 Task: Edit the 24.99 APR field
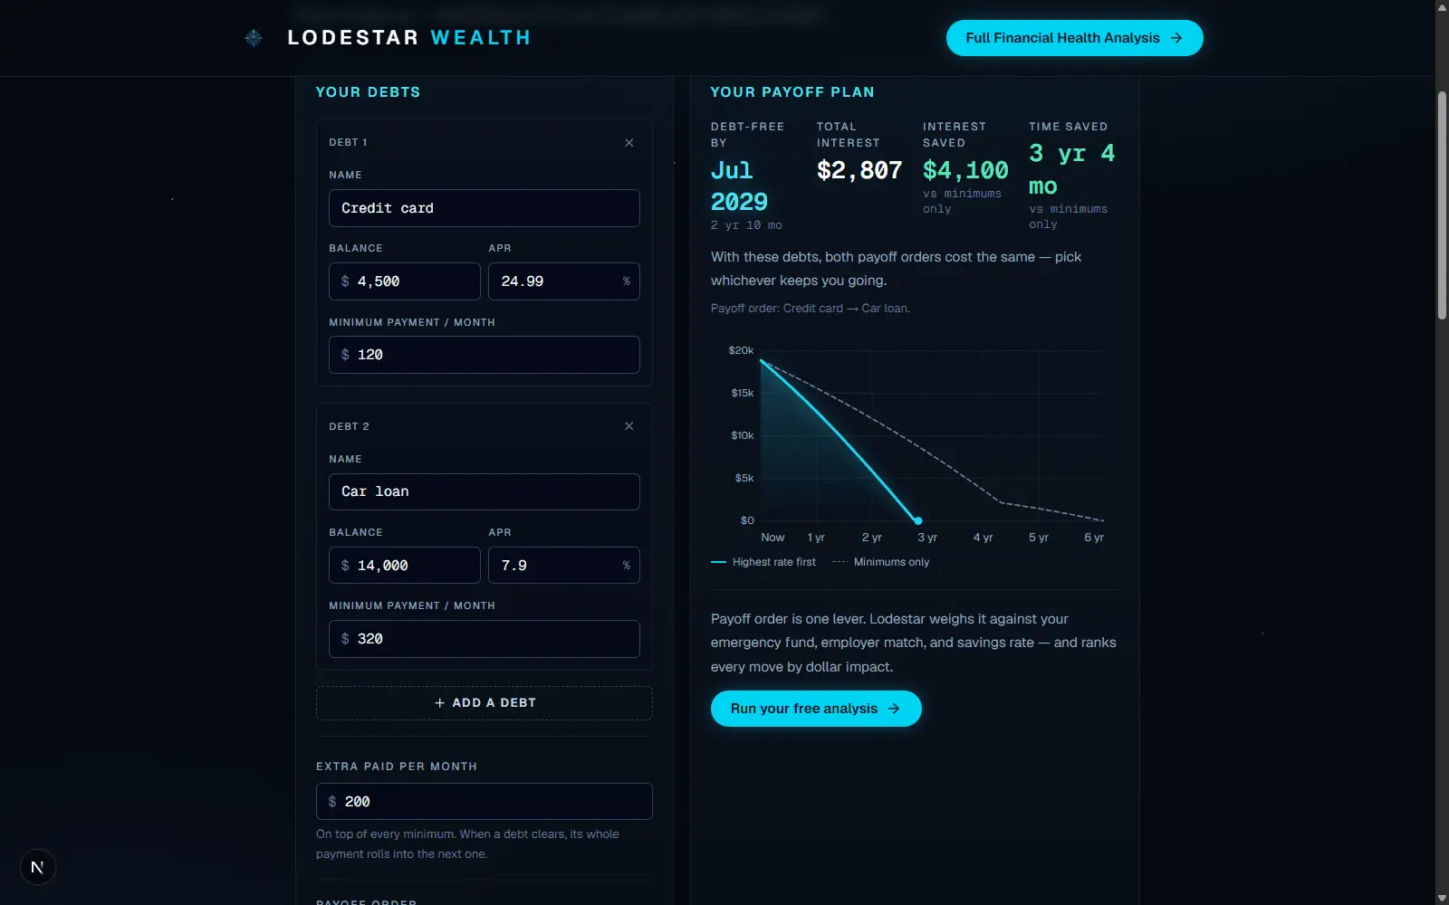[x=564, y=281]
